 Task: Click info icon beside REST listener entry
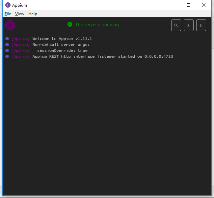[x=7, y=56]
